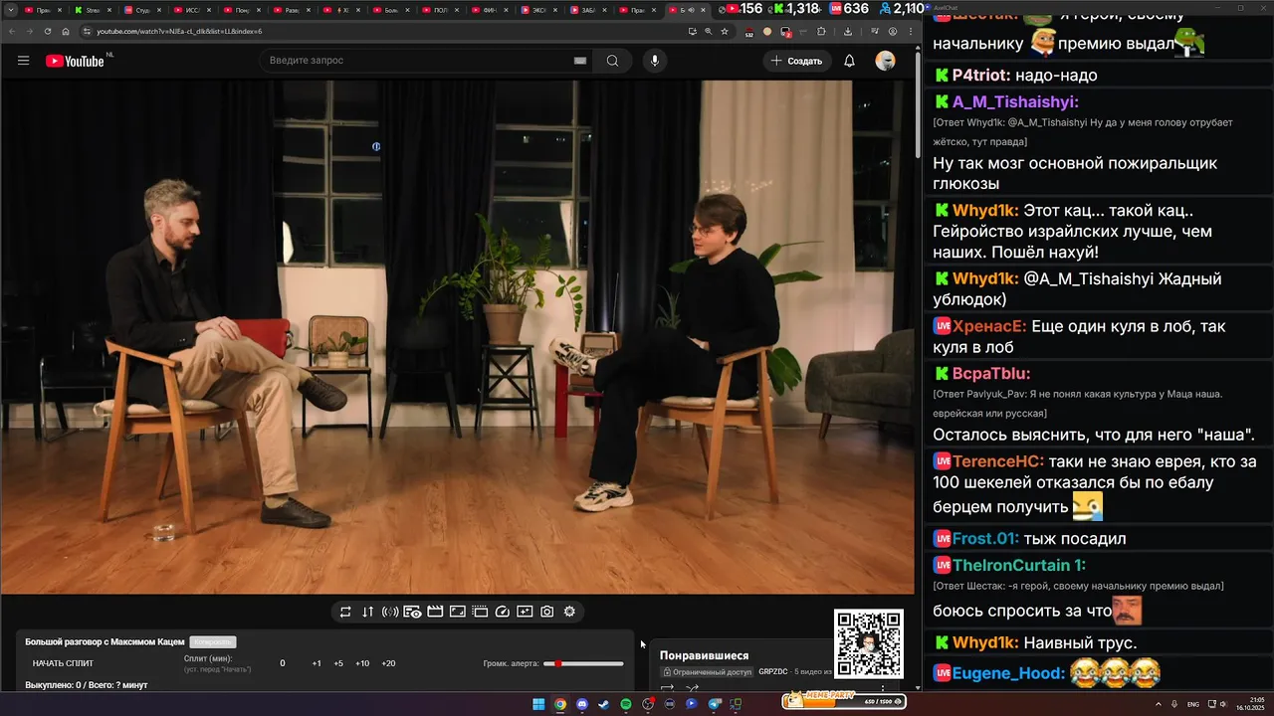1274x716 pixels.
Task: Open the browser three-dot menu
Action: [911, 31]
